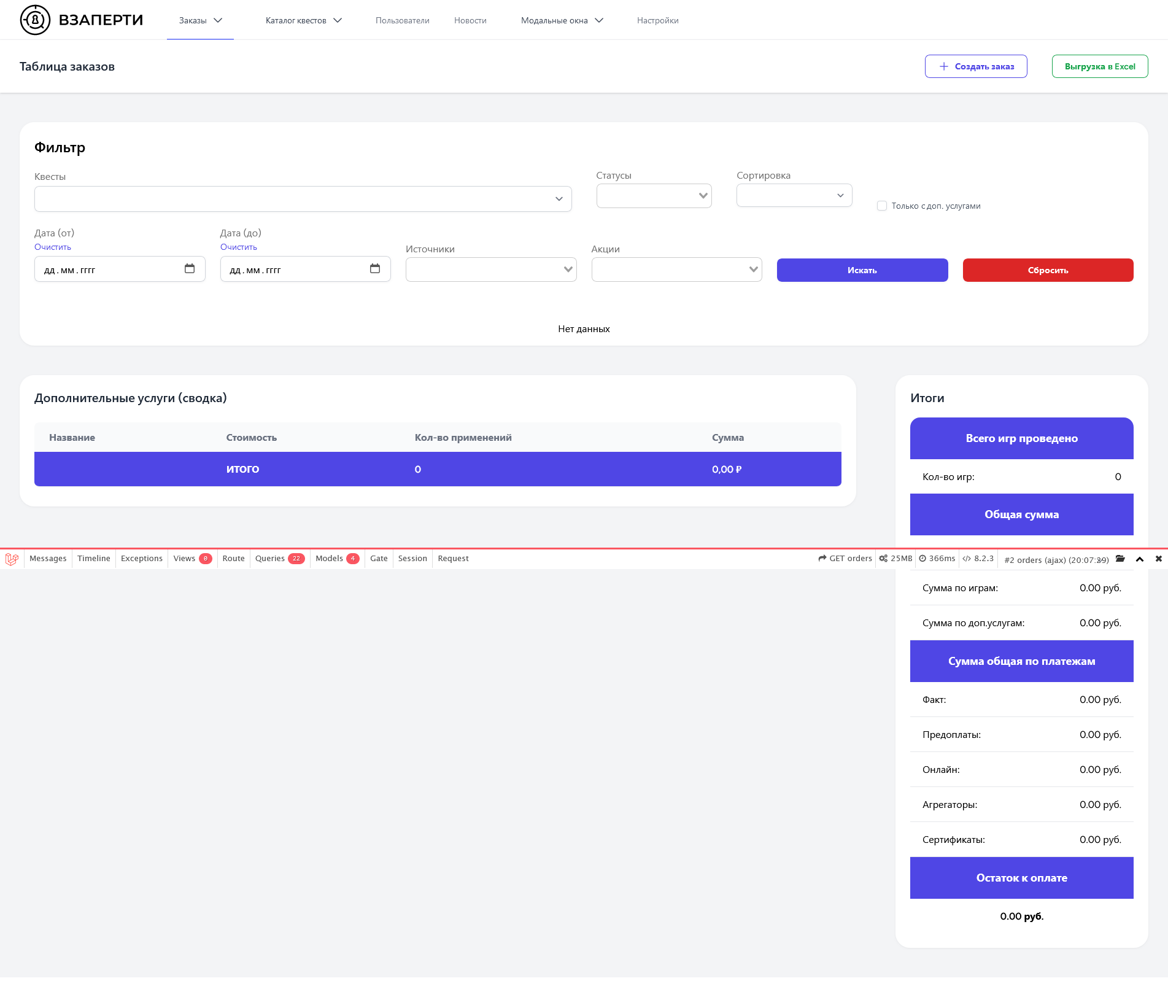Screen dimensions: 1168x997
Task: Open debugbar Session tab
Action: (412, 559)
